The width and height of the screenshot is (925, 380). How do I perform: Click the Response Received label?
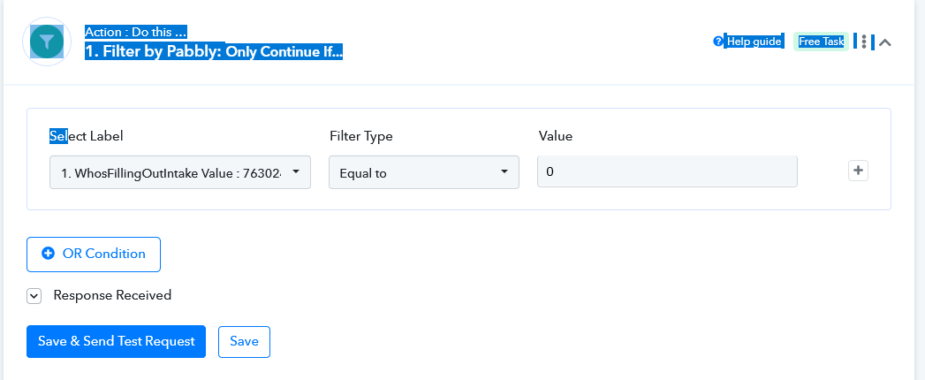click(113, 295)
